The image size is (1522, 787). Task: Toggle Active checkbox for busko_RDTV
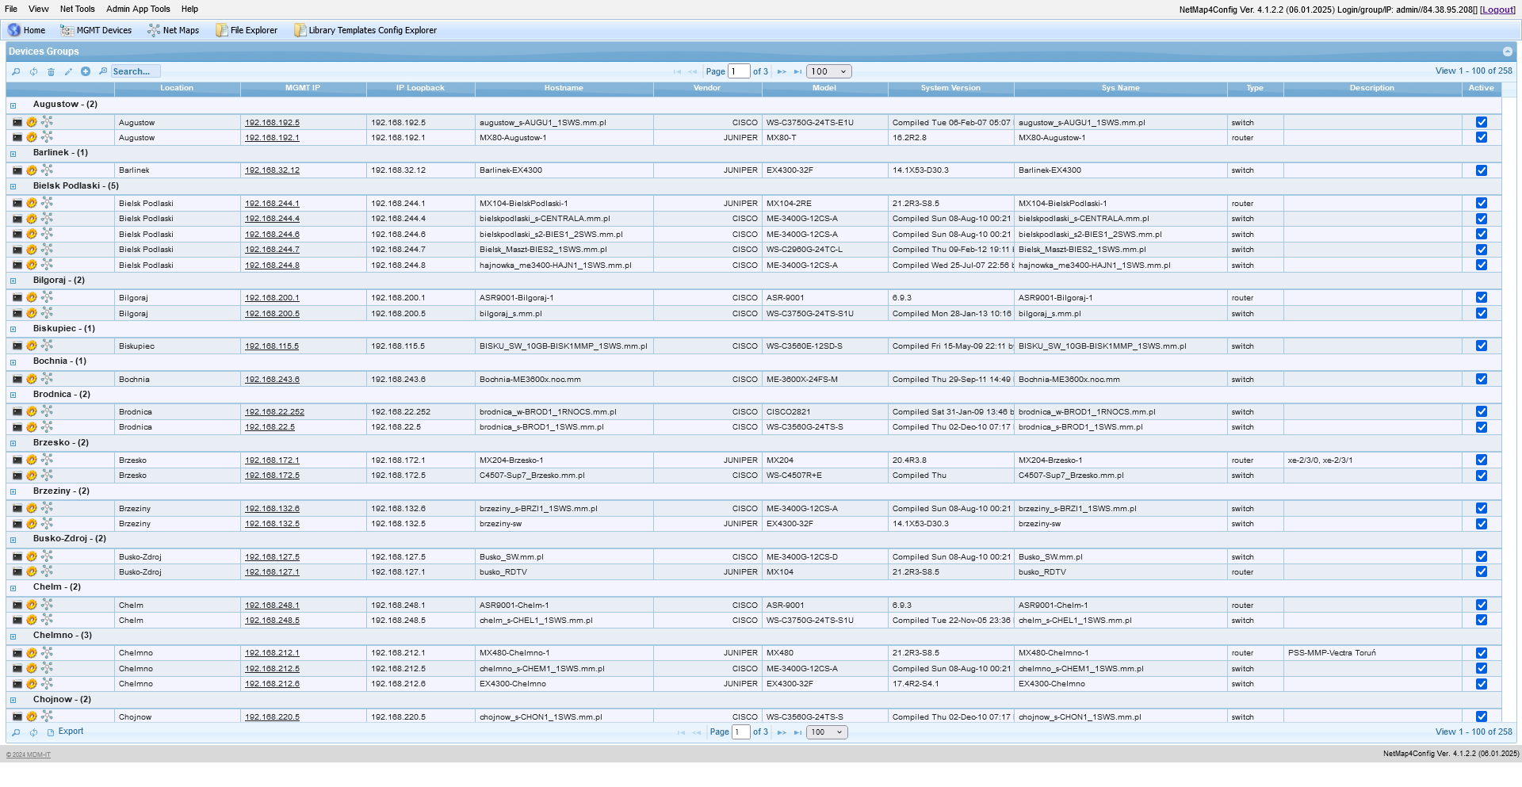1482,571
